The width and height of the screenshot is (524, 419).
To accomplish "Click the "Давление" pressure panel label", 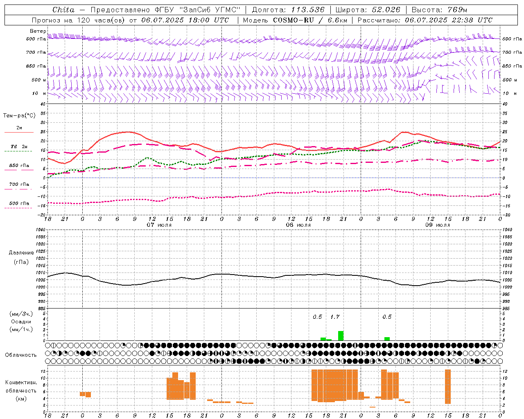I will pyautogui.click(x=21, y=253).
